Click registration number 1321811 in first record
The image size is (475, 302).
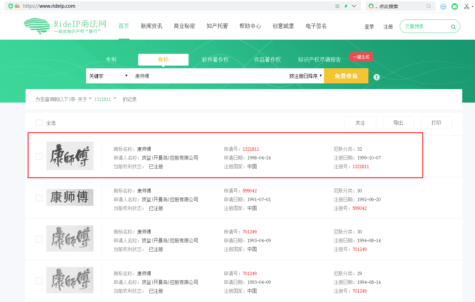point(361,166)
